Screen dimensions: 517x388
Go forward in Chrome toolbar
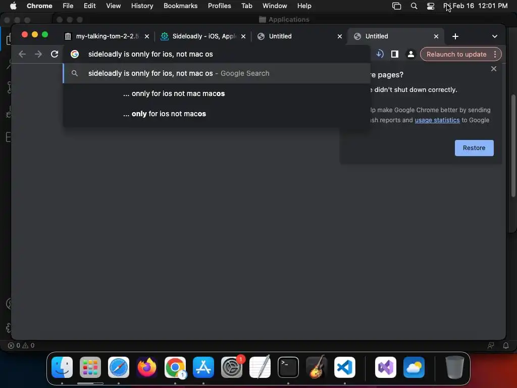point(38,54)
